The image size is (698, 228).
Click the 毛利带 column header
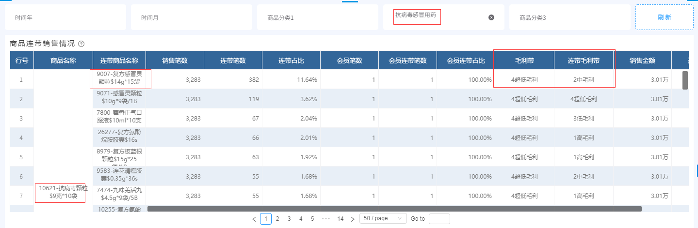click(x=524, y=61)
